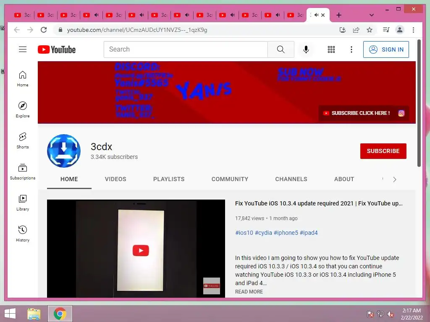The height and width of the screenshot is (322, 430).
Task: Switch to the CHANNELS tab
Action: coord(291,179)
